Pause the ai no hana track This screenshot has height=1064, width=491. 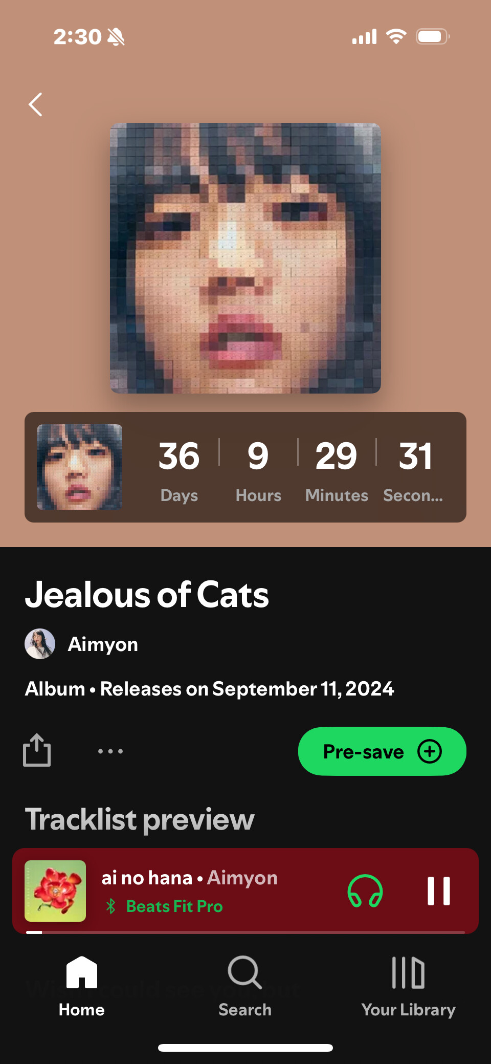[x=439, y=891]
